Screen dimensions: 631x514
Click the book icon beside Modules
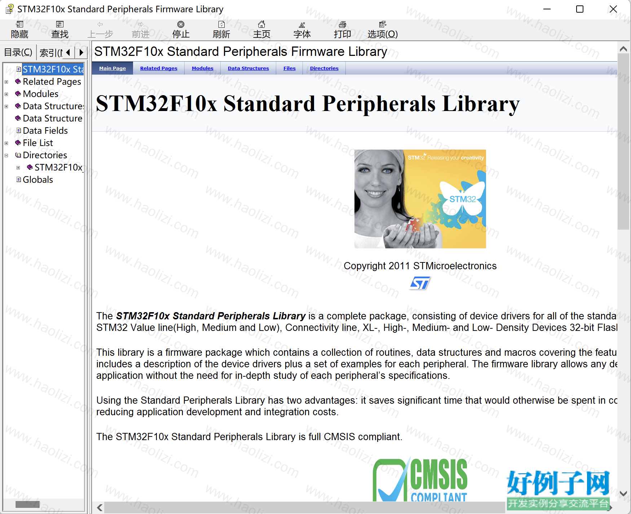[x=18, y=94]
